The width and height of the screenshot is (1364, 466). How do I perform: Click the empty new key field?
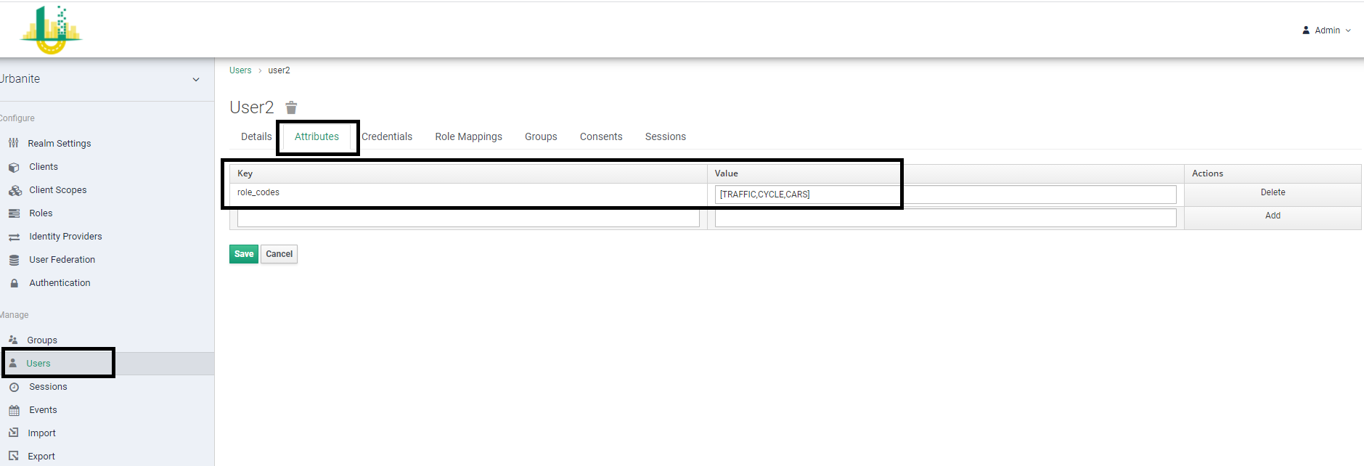pos(468,218)
